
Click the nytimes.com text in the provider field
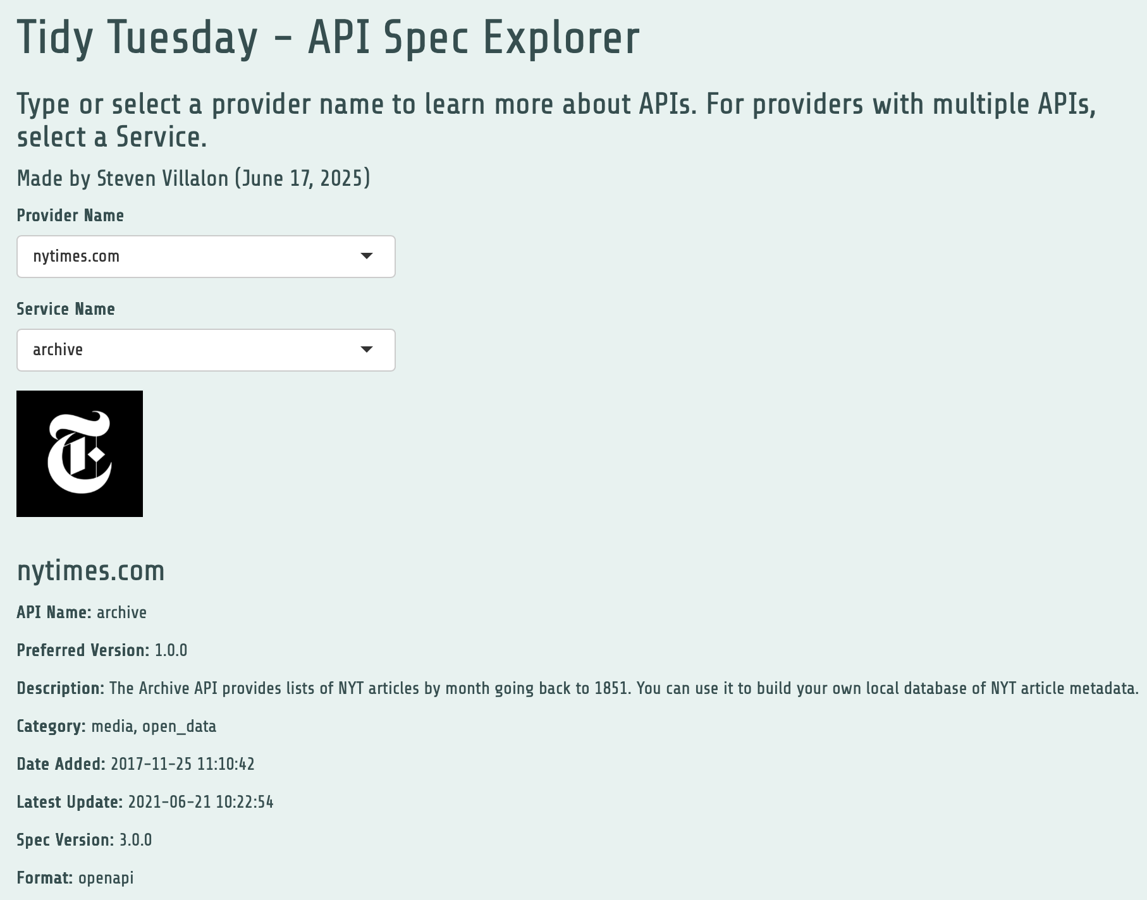(76, 256)
